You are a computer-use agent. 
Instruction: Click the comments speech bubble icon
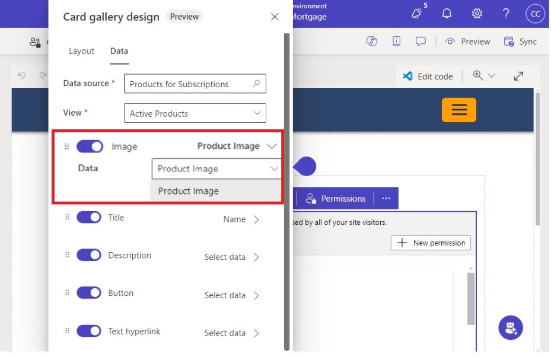[x=421, y=42]
